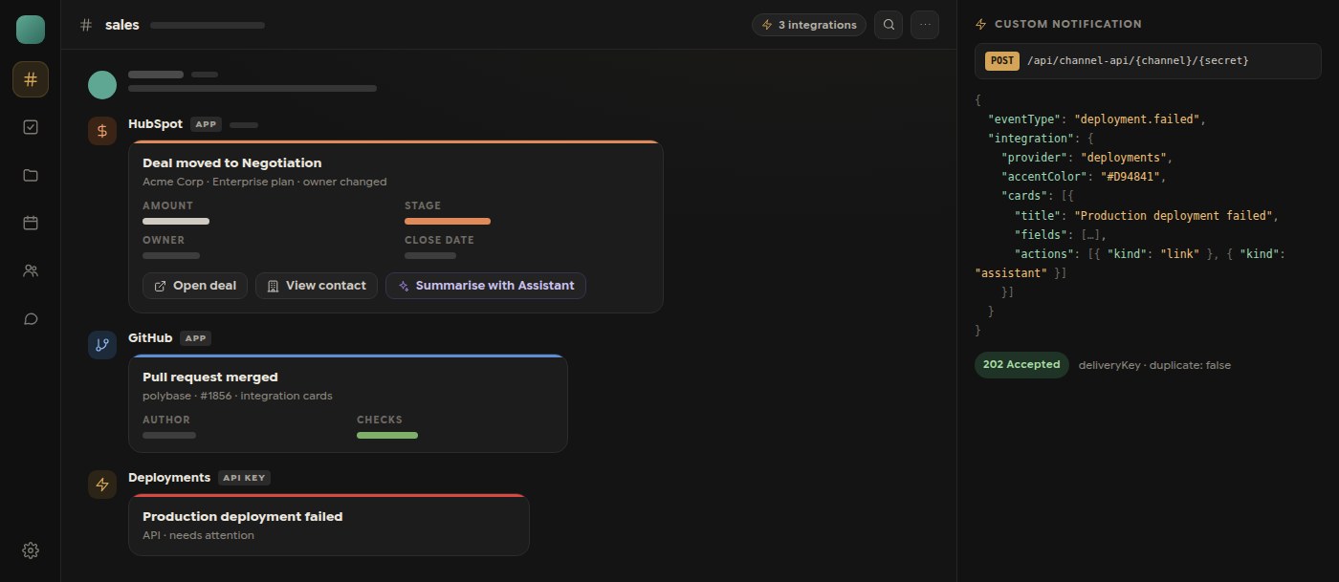Screen dimensions: 1339x582
Task: Click the external link icon in Open deal
Action: (161, 286)
